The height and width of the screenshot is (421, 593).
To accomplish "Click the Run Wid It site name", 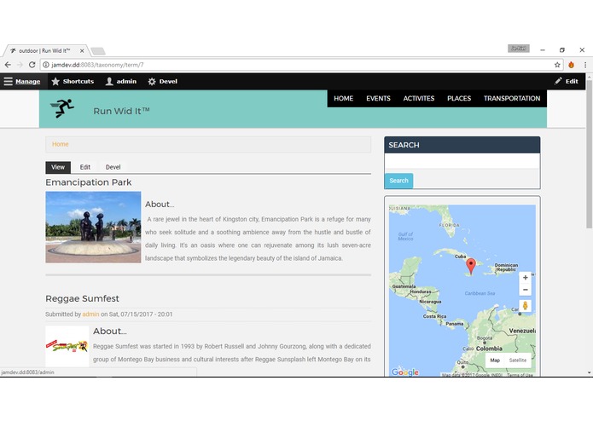I will [x=121, y=111].
